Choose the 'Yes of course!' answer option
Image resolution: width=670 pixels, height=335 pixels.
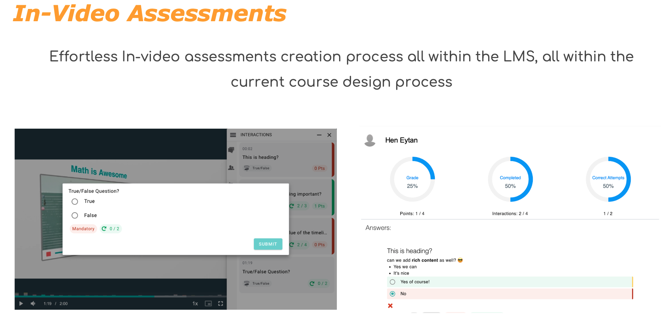pos(392,282)
